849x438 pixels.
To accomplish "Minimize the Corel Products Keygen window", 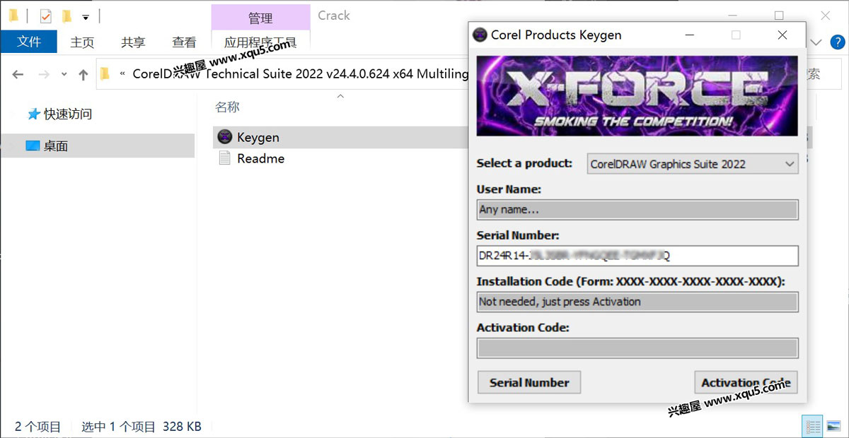I will coord(688,35).
